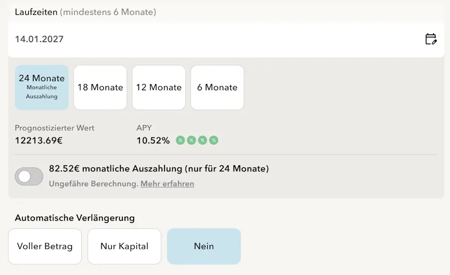Set auto-renewal to Voller Betrag
Screen dimensions: 450x275
coord(45,246)
